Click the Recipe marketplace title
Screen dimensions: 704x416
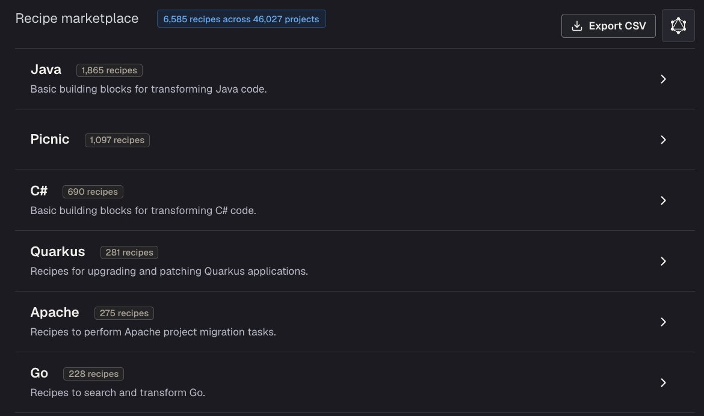pos(77,19)
